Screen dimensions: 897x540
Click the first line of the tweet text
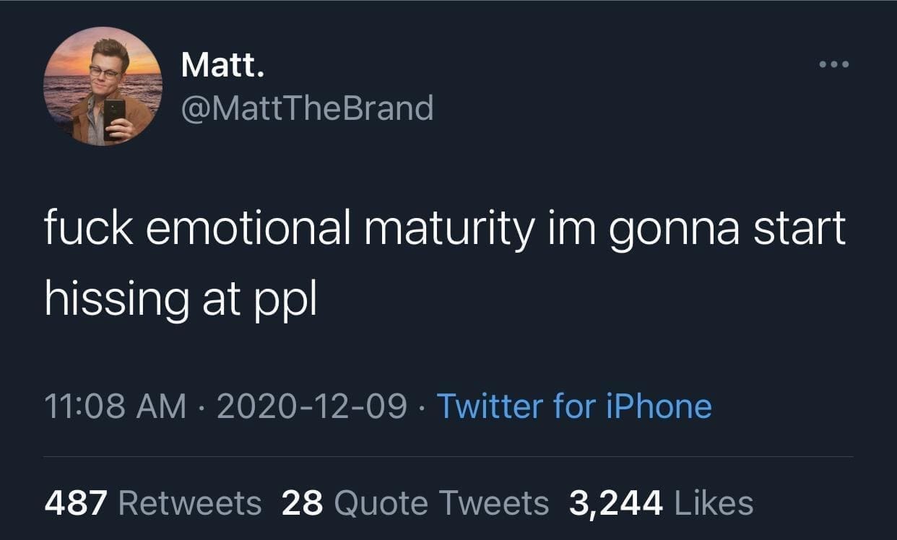click(x=444, y=229)
